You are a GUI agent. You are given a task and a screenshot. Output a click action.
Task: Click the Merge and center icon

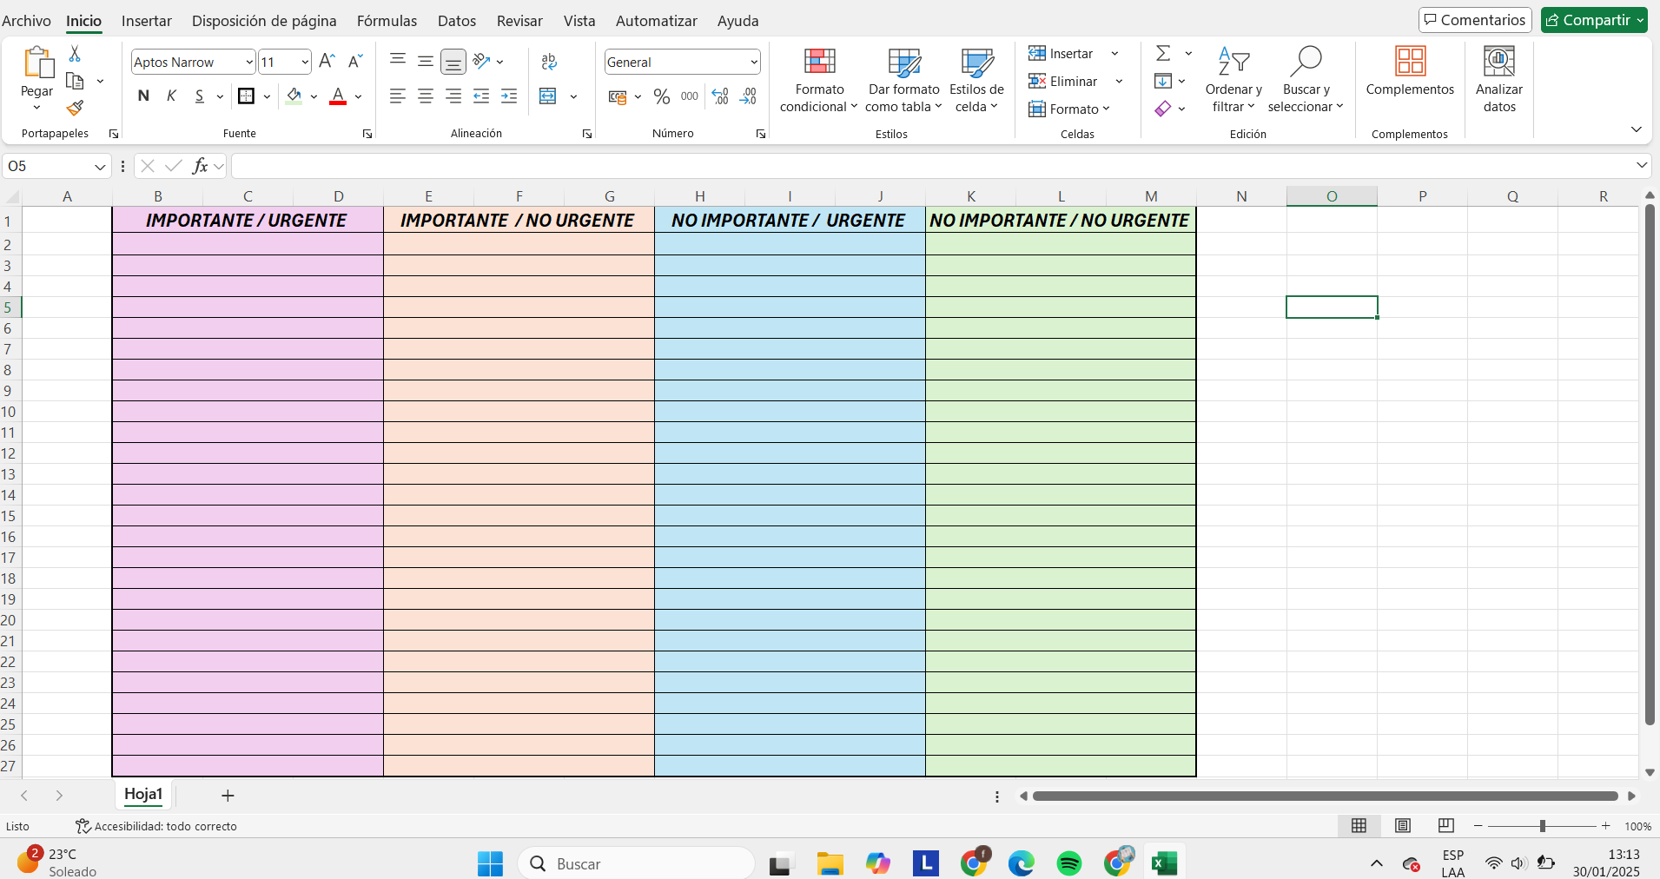[x=548, y=96]
